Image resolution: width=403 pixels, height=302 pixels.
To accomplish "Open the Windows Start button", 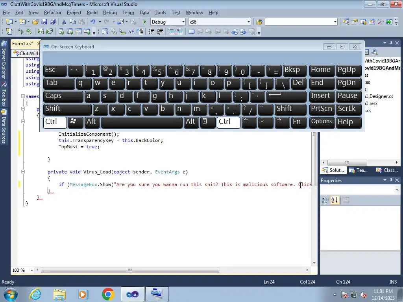I will point(11,294).
